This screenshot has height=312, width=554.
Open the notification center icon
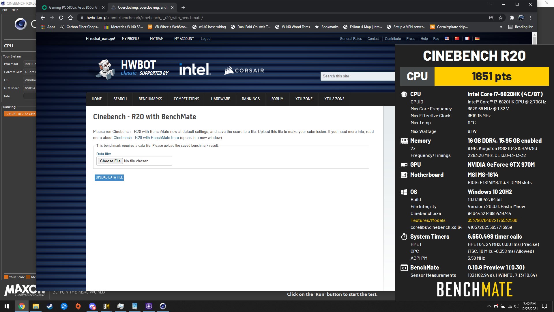coord(544,306)
